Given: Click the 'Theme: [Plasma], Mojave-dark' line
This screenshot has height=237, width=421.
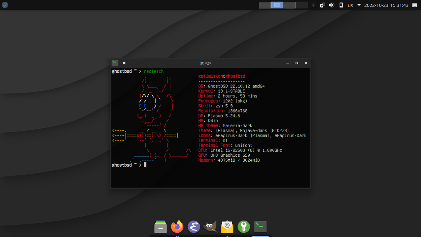Looking at the screenshot, I should pos(244,131).
